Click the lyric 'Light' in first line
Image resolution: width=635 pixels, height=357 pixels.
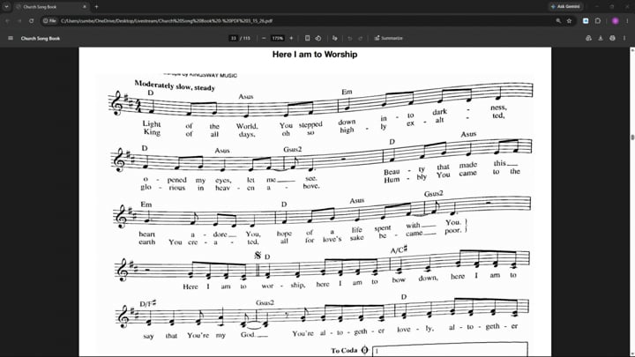pos(152,123)
